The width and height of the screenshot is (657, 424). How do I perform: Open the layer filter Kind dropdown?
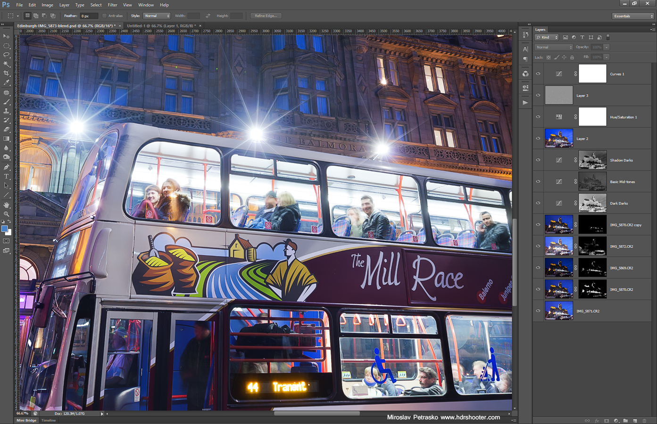546,37
